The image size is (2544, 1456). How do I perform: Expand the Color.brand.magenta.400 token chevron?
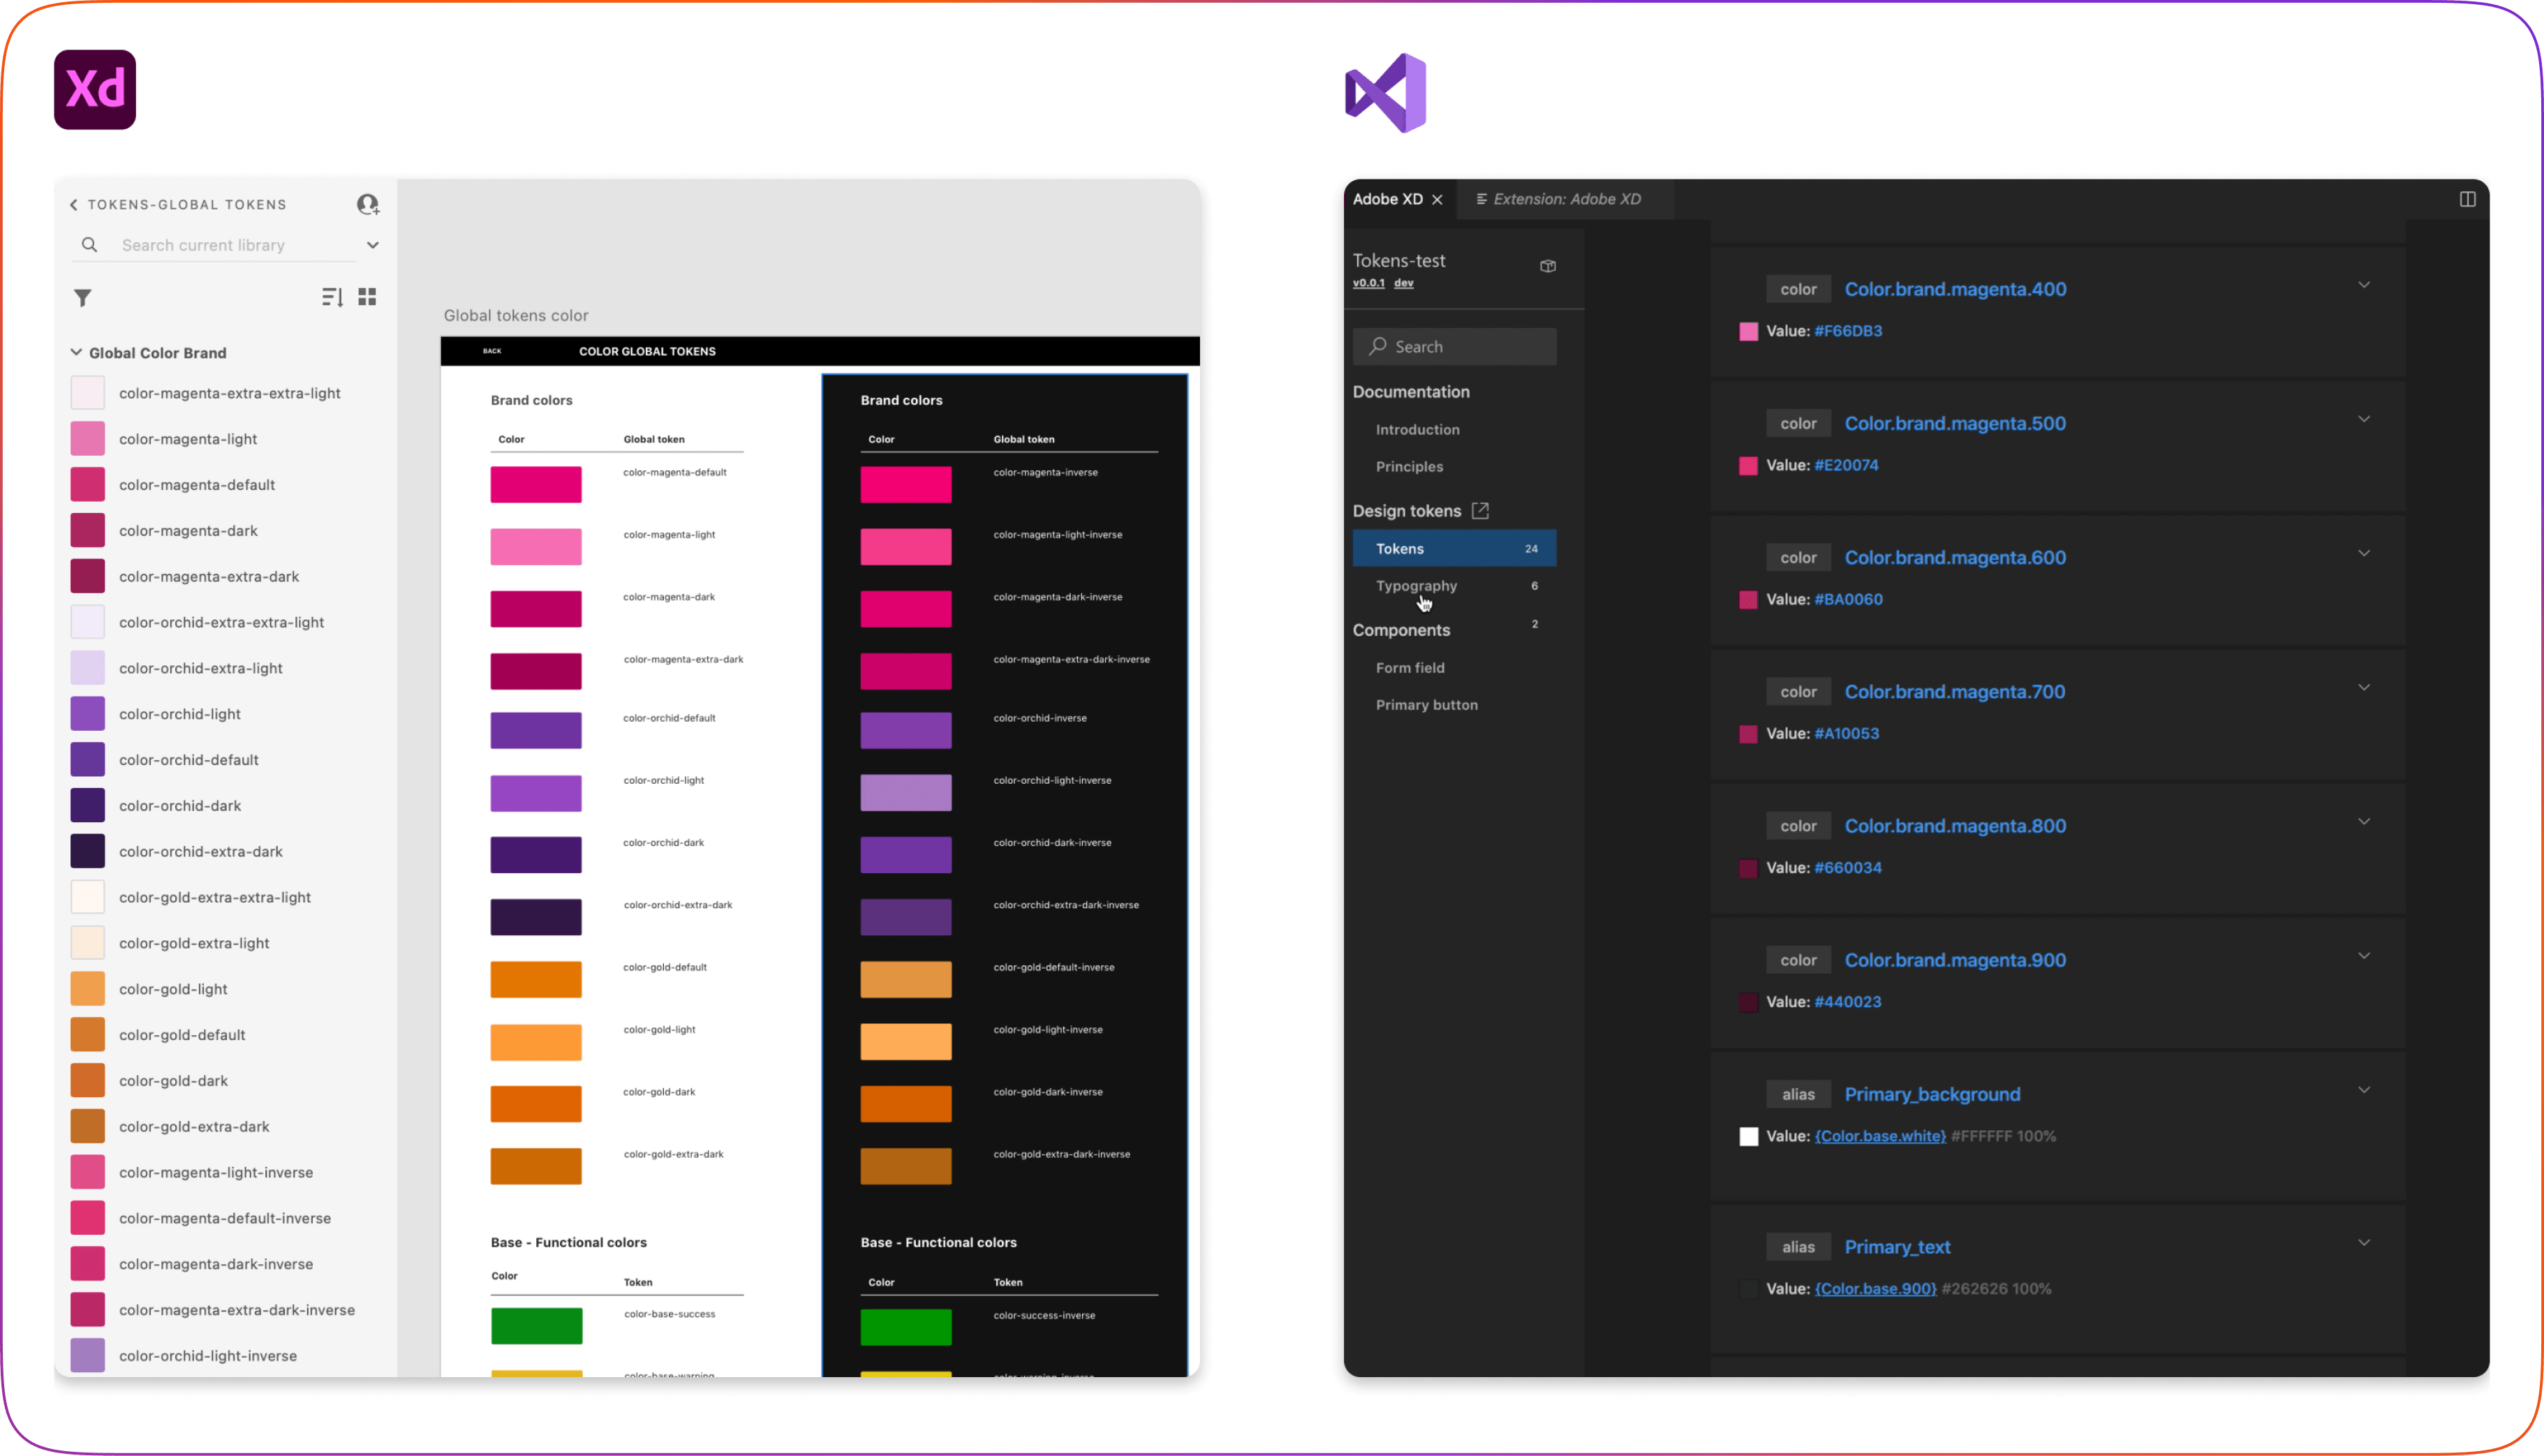2364,285
